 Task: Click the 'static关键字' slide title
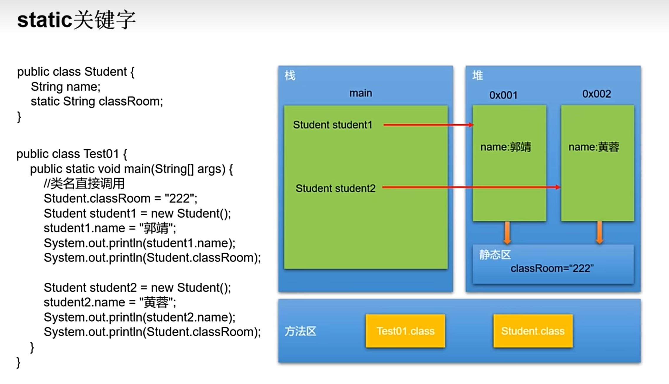click(76, 20)
